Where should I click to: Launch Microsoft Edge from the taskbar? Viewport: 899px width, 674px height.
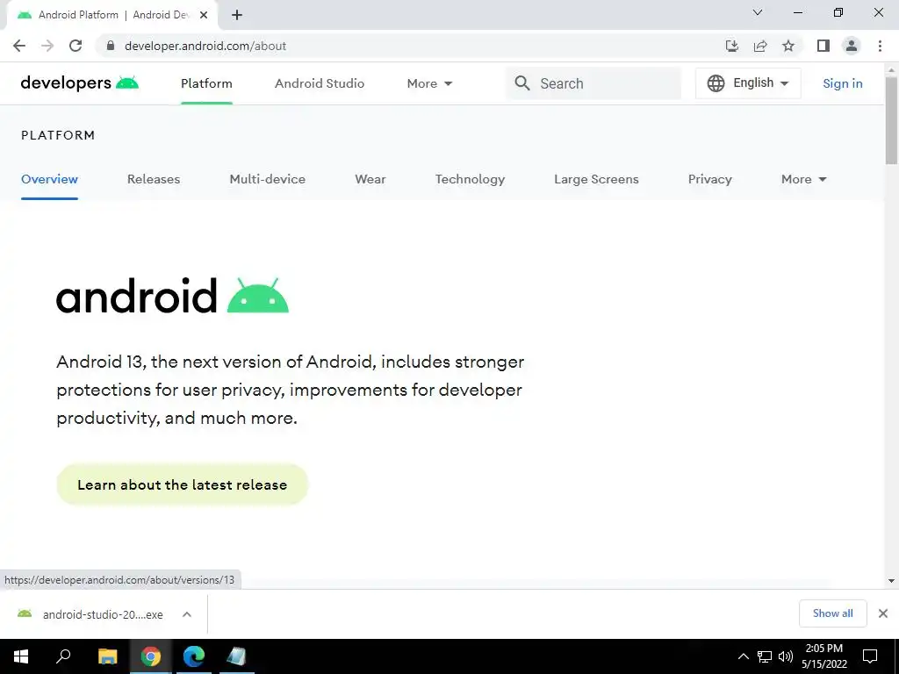point(194,656)
